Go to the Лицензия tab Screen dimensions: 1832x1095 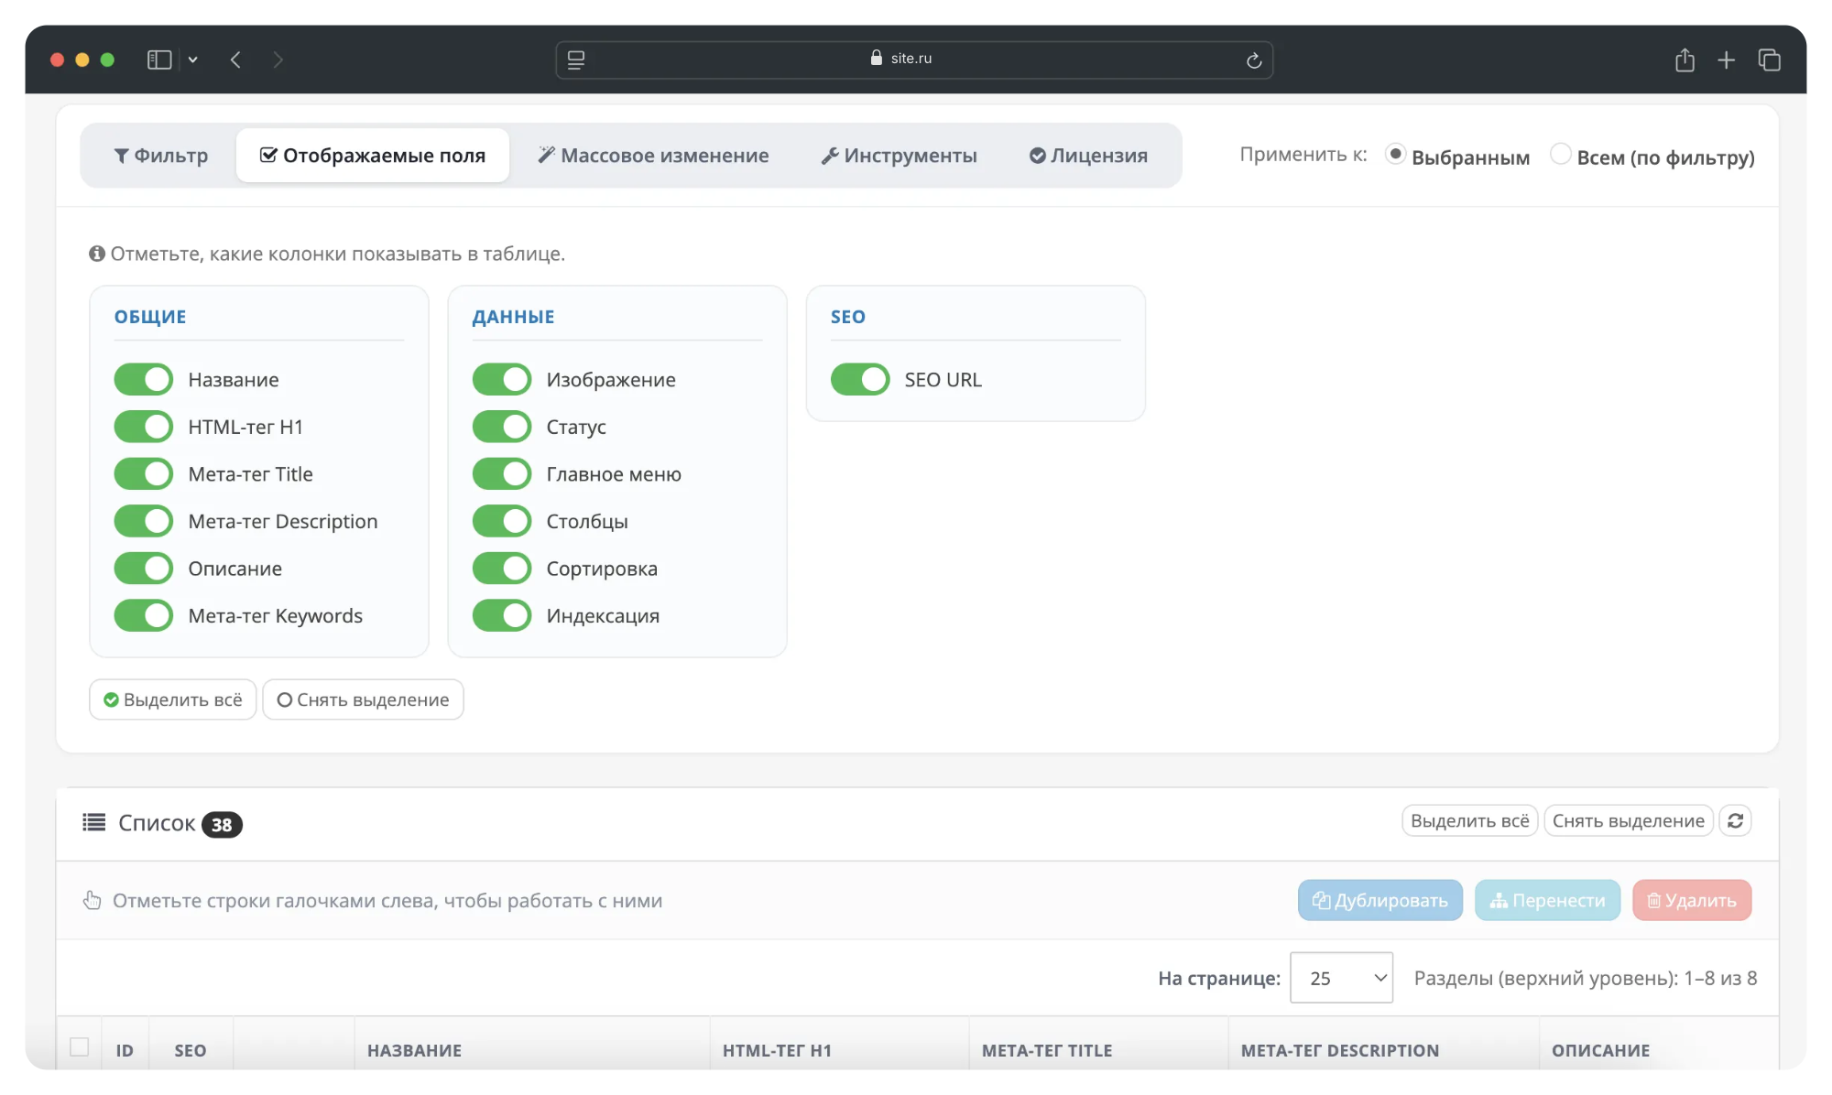coord(1088,156)
